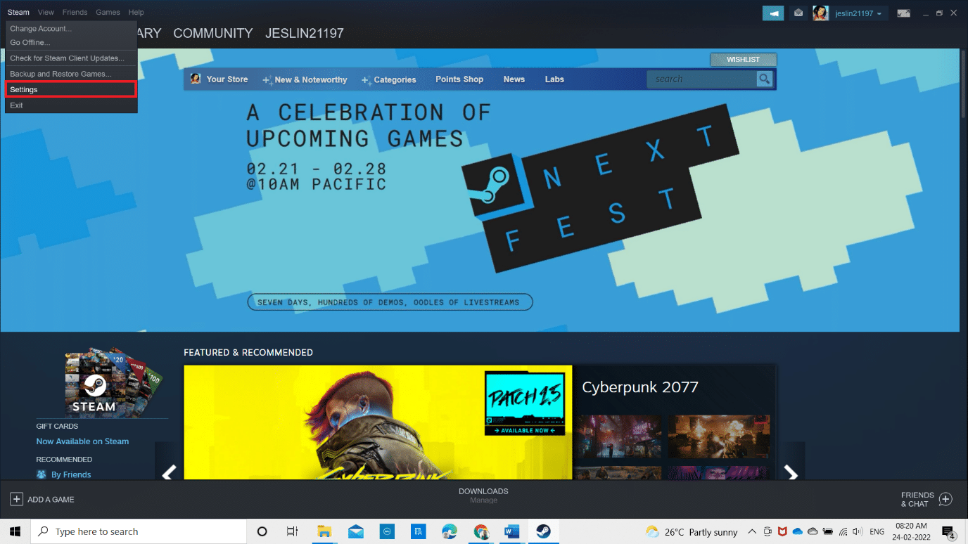Open the Friends & Chat plus icon
The image size is (968, 544).
point(945,499)
